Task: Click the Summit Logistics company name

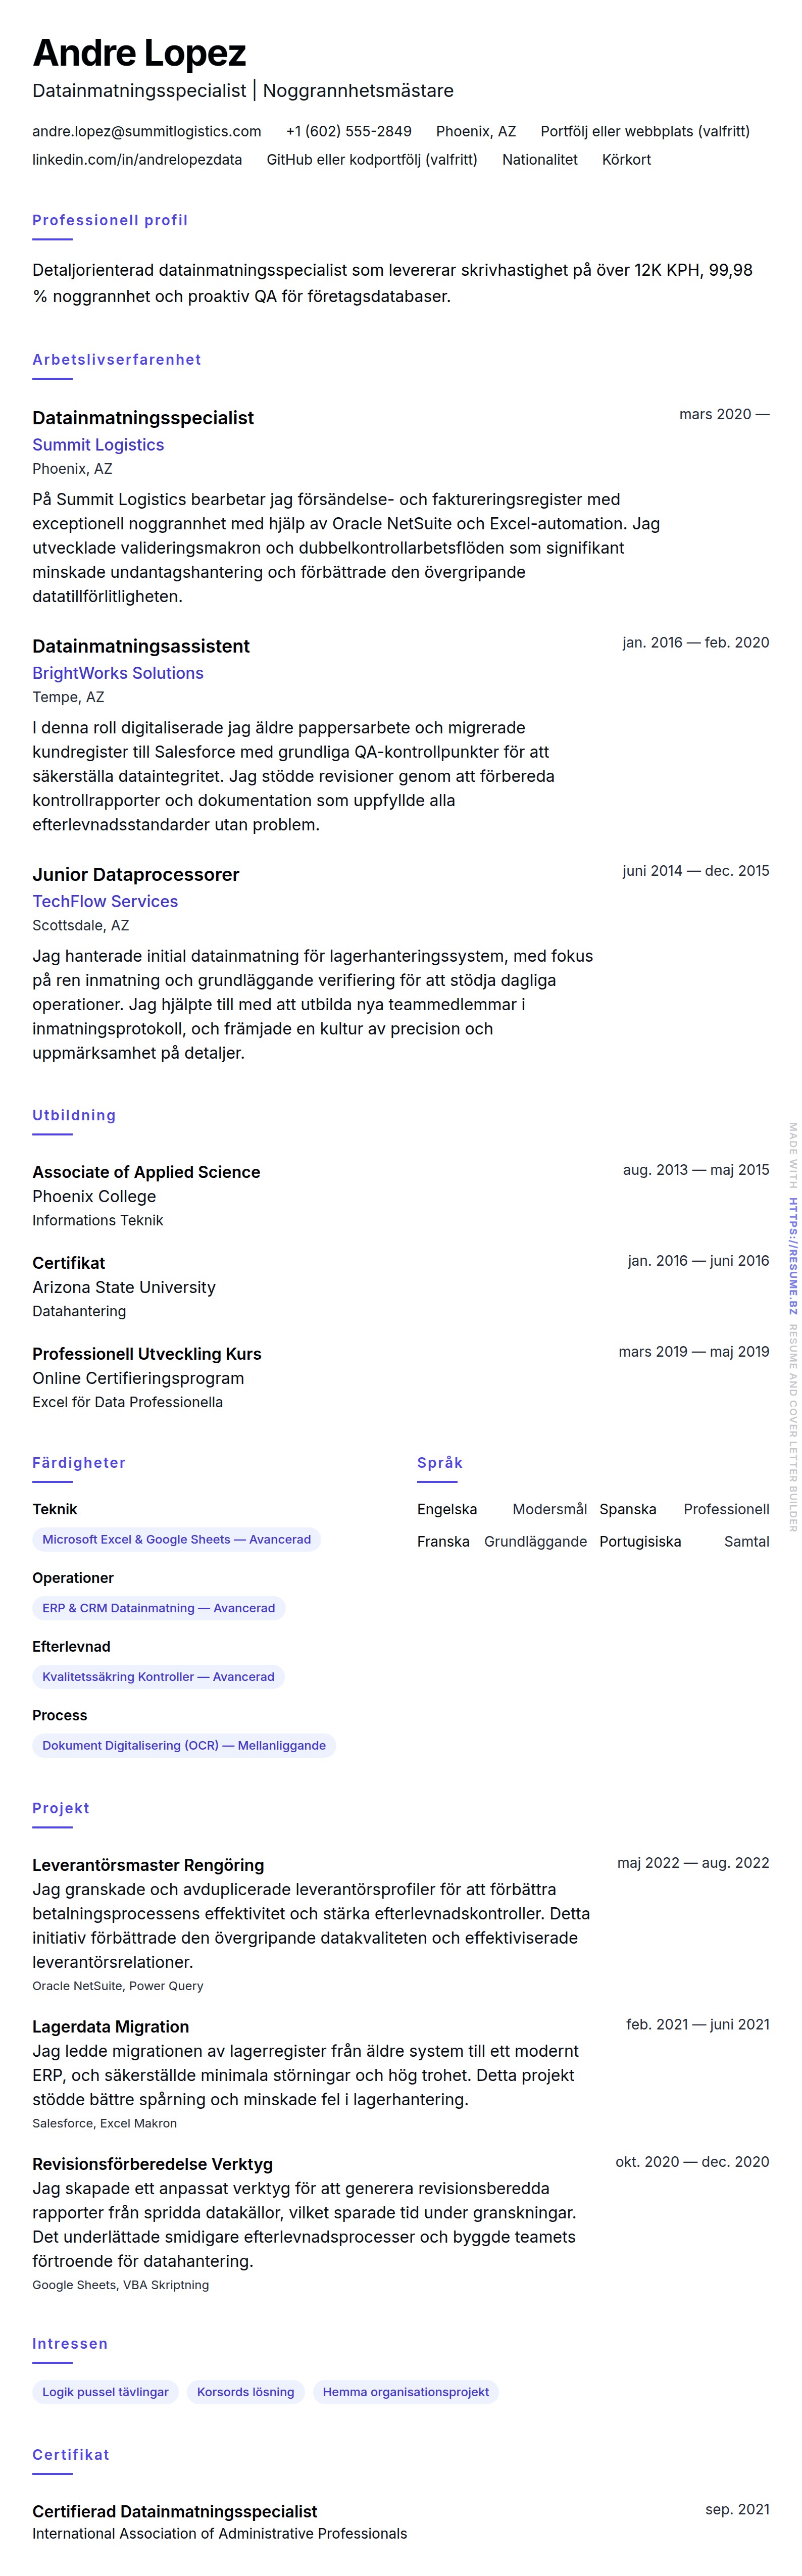Action: click(x=98, y=445)
